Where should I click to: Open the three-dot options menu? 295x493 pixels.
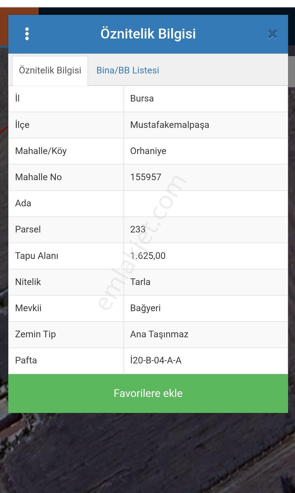click(27, 34)
